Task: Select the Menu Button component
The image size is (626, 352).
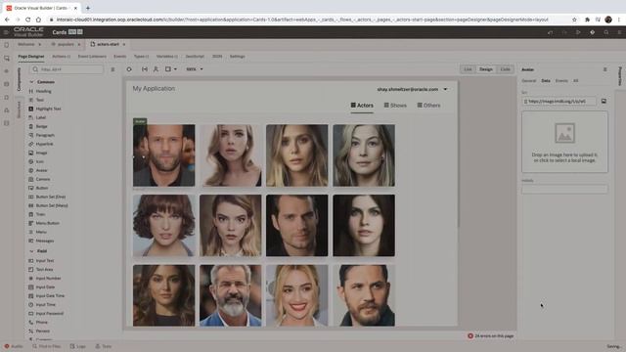Action: tap(44, 223)
